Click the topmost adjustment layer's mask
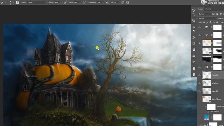 [x=217, y=27]
